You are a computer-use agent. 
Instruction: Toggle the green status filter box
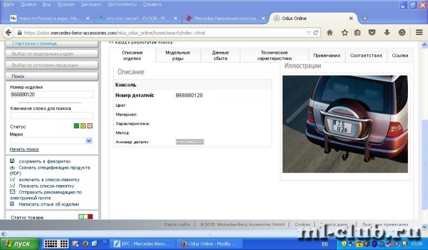tap(76, 126)
